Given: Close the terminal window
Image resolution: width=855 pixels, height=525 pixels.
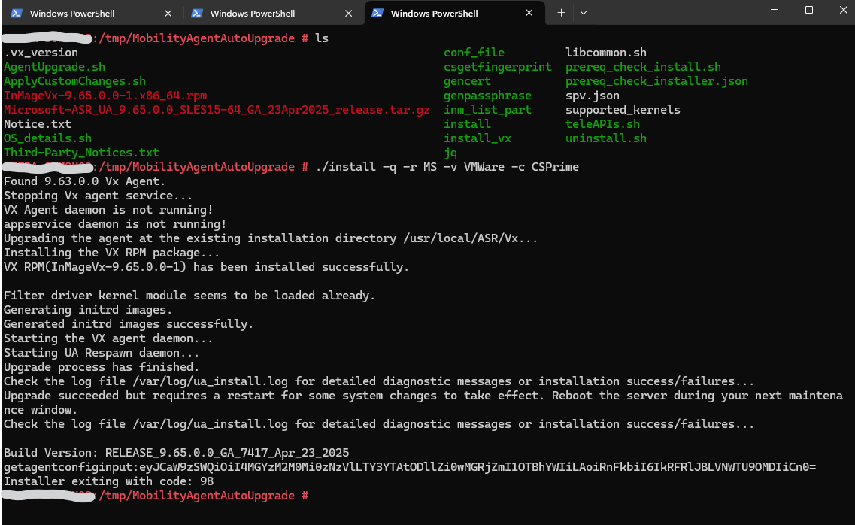Looking at the screenshot, I should click(843, 11).
